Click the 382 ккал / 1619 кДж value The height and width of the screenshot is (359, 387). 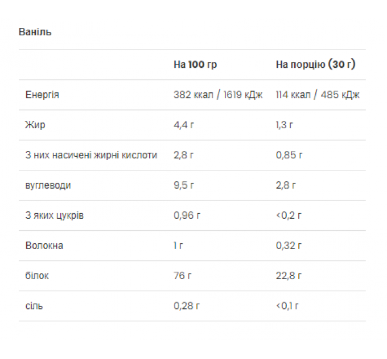coord(218,95)
